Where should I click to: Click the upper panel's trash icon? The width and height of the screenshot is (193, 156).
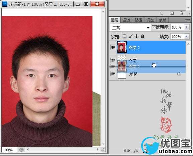(181, 13)
